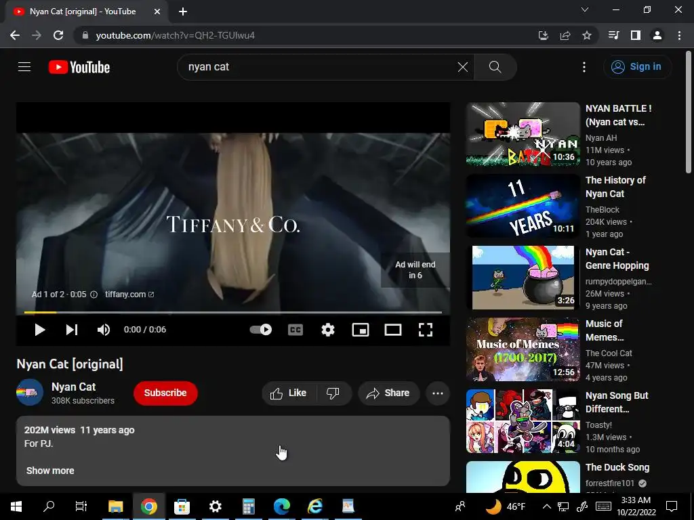Click the address bar URL
694x520 pixels.
(176, 35)
